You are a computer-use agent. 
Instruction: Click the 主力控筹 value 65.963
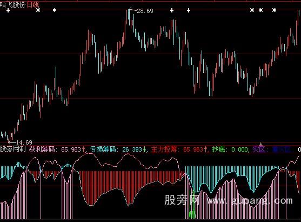point(193,149)
